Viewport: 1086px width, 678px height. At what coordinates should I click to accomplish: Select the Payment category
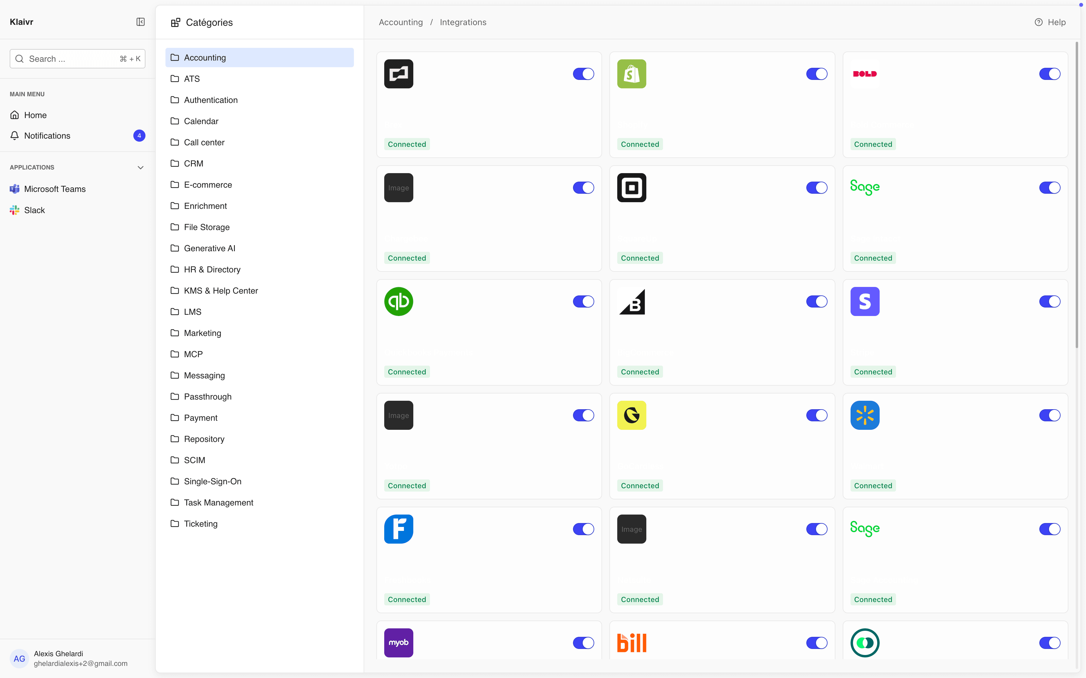pos(259,417)
